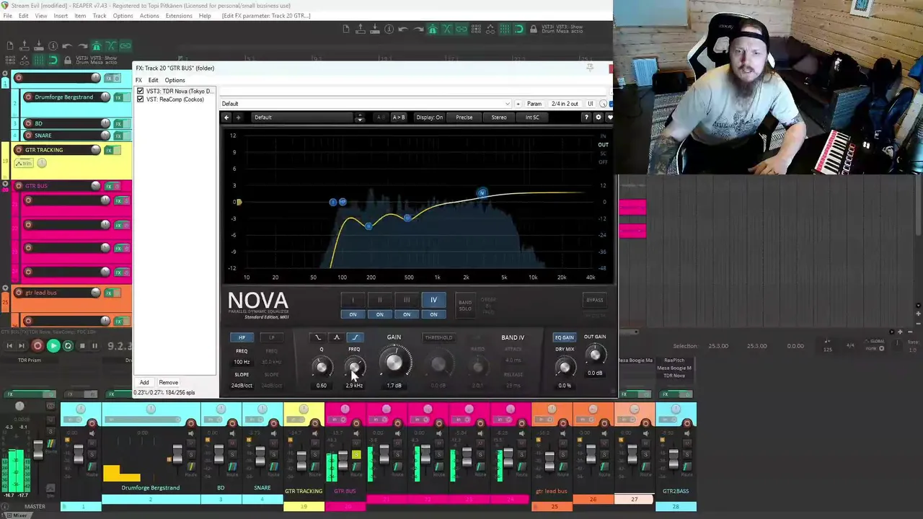Toggle Display: On button in Nova
Image resolution: width=923 pixels, height=519 pixels.
429,117
